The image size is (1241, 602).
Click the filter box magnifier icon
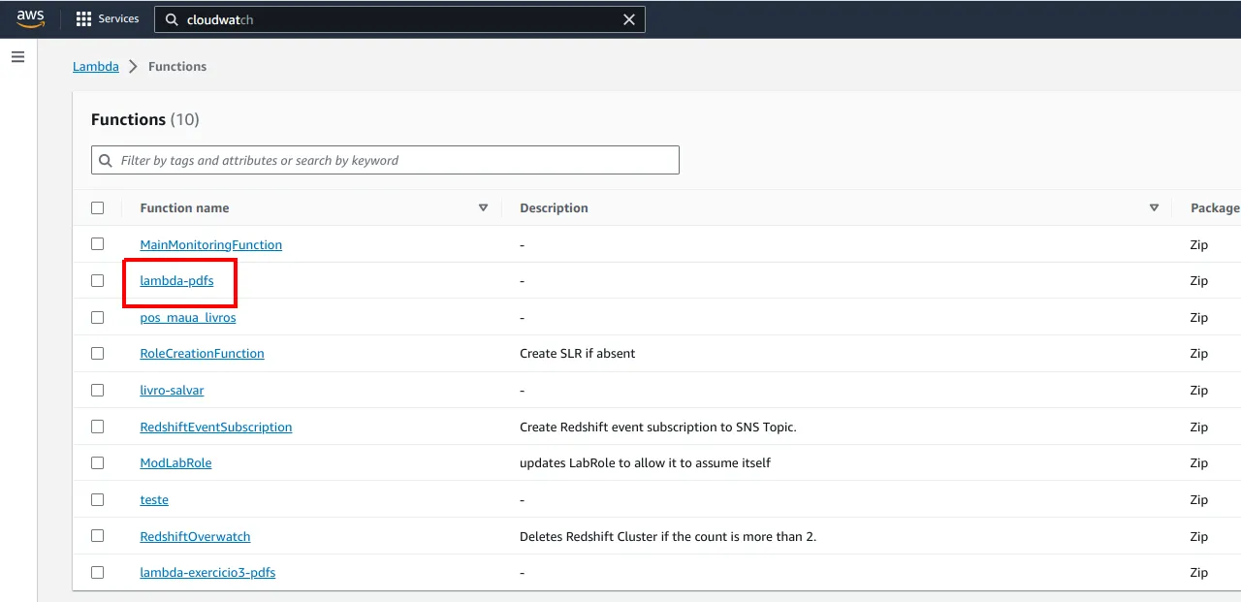106,161
